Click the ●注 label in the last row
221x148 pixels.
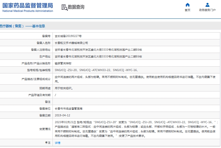point(48,143)
